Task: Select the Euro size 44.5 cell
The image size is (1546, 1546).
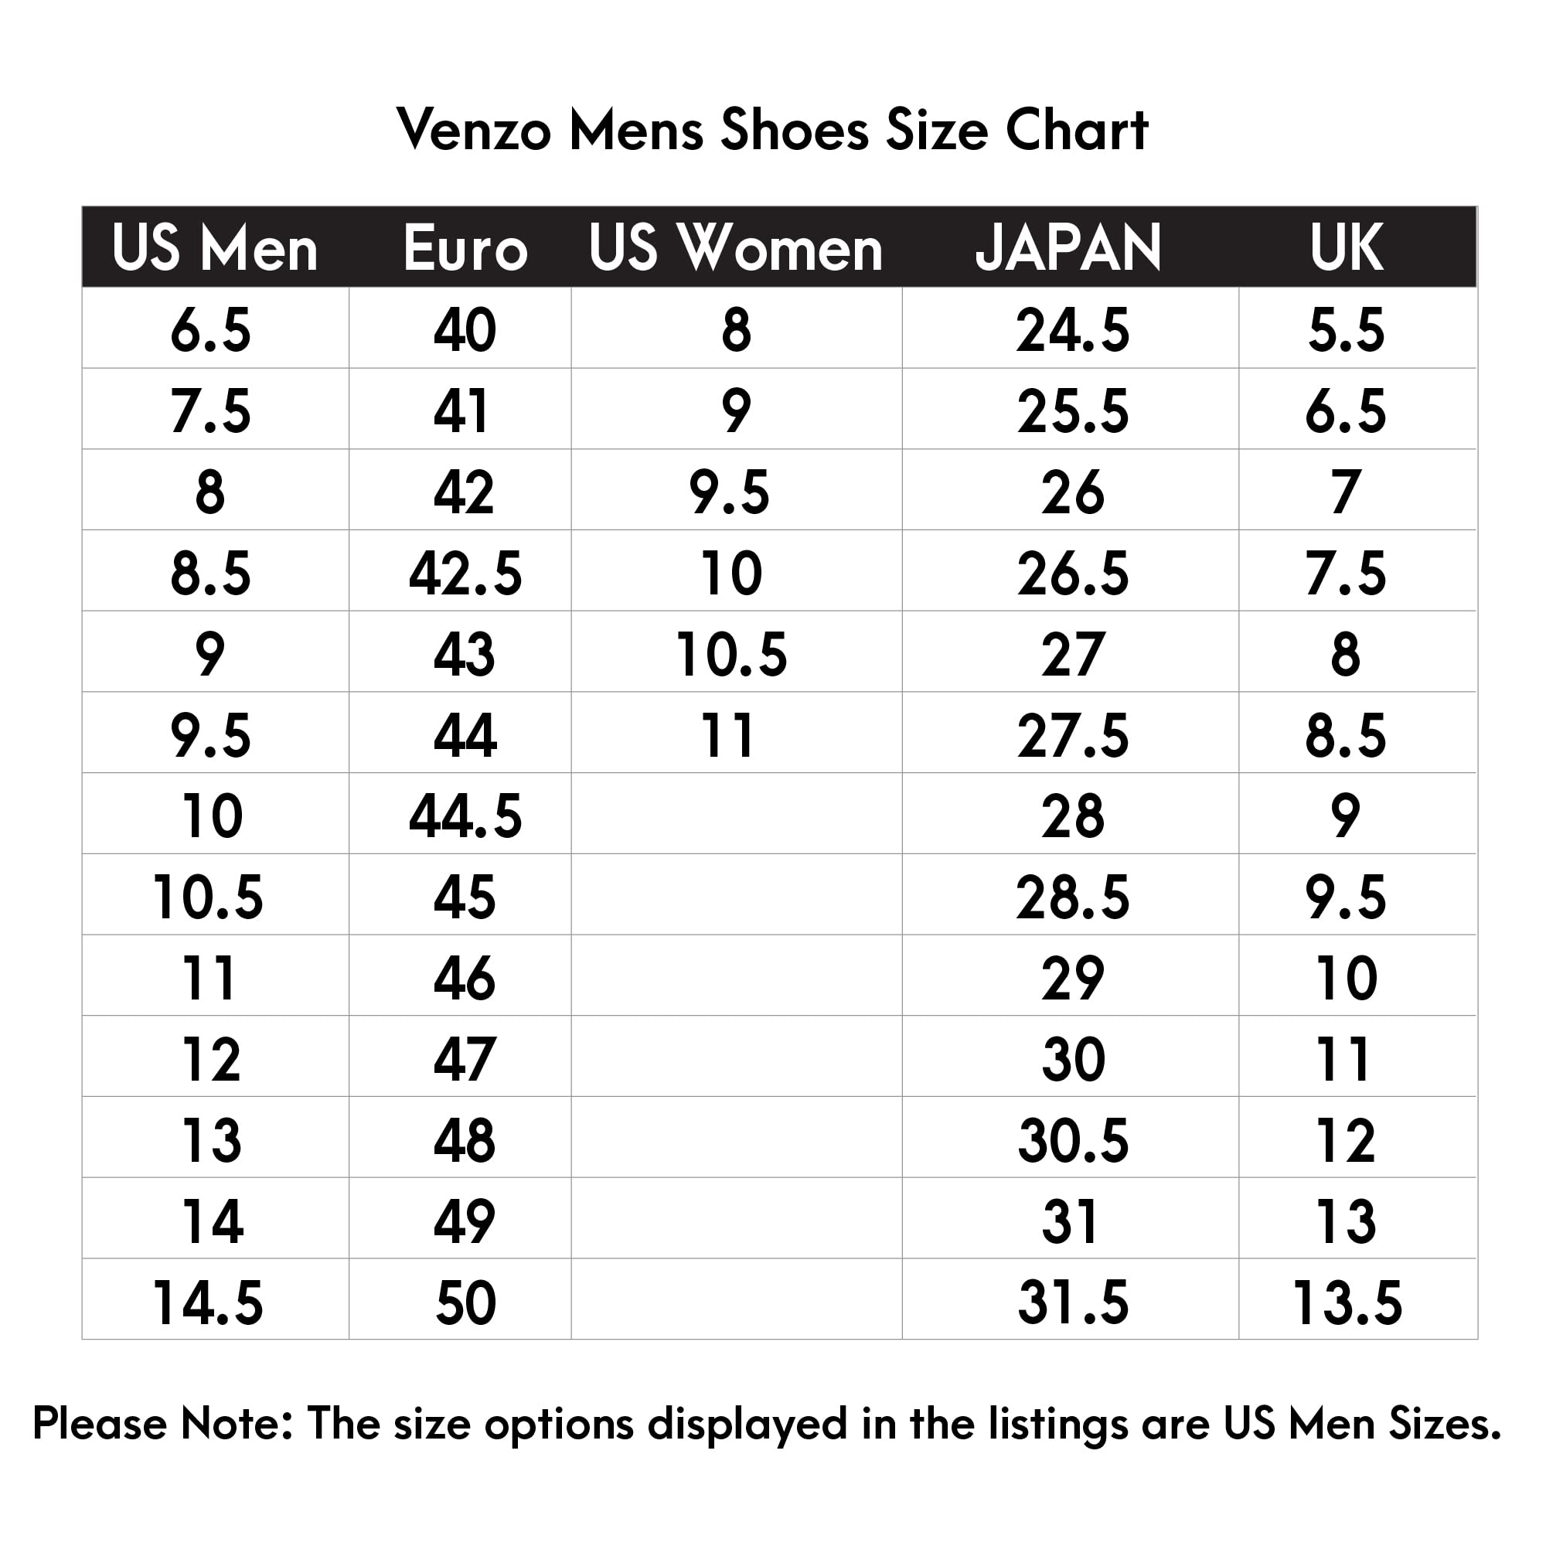Action: point(465,816)
